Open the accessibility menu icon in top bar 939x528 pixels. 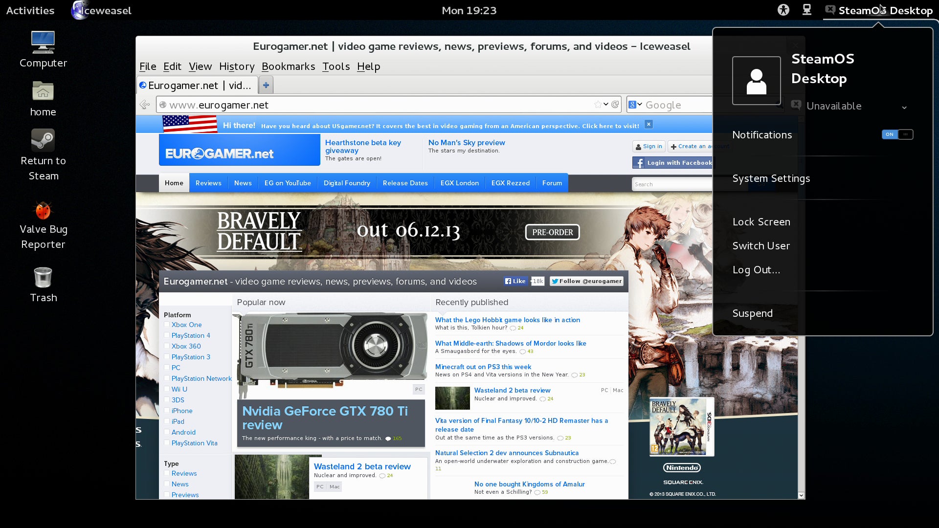pos(783,10)
